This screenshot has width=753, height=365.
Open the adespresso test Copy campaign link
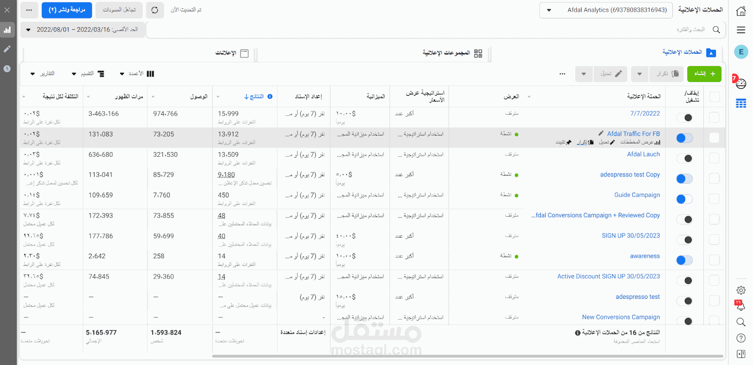point(630,175)
